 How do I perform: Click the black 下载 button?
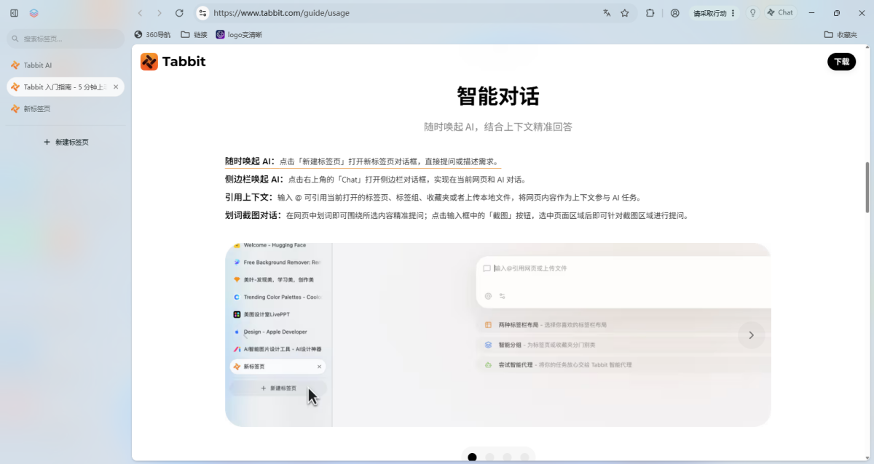(841, 62)
